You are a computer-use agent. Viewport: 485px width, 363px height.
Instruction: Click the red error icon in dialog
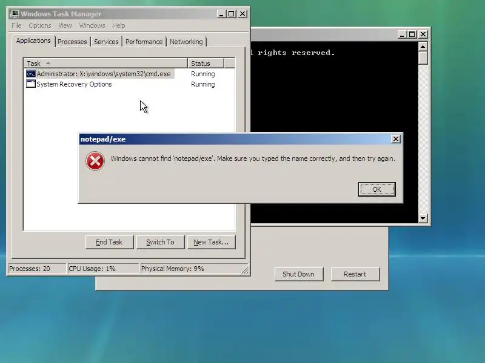95,161
